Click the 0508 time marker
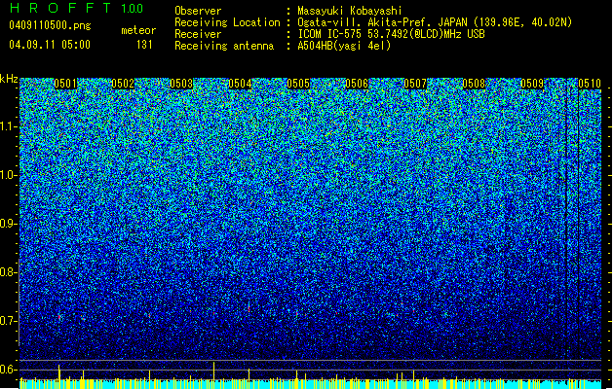 pos(474,84)
